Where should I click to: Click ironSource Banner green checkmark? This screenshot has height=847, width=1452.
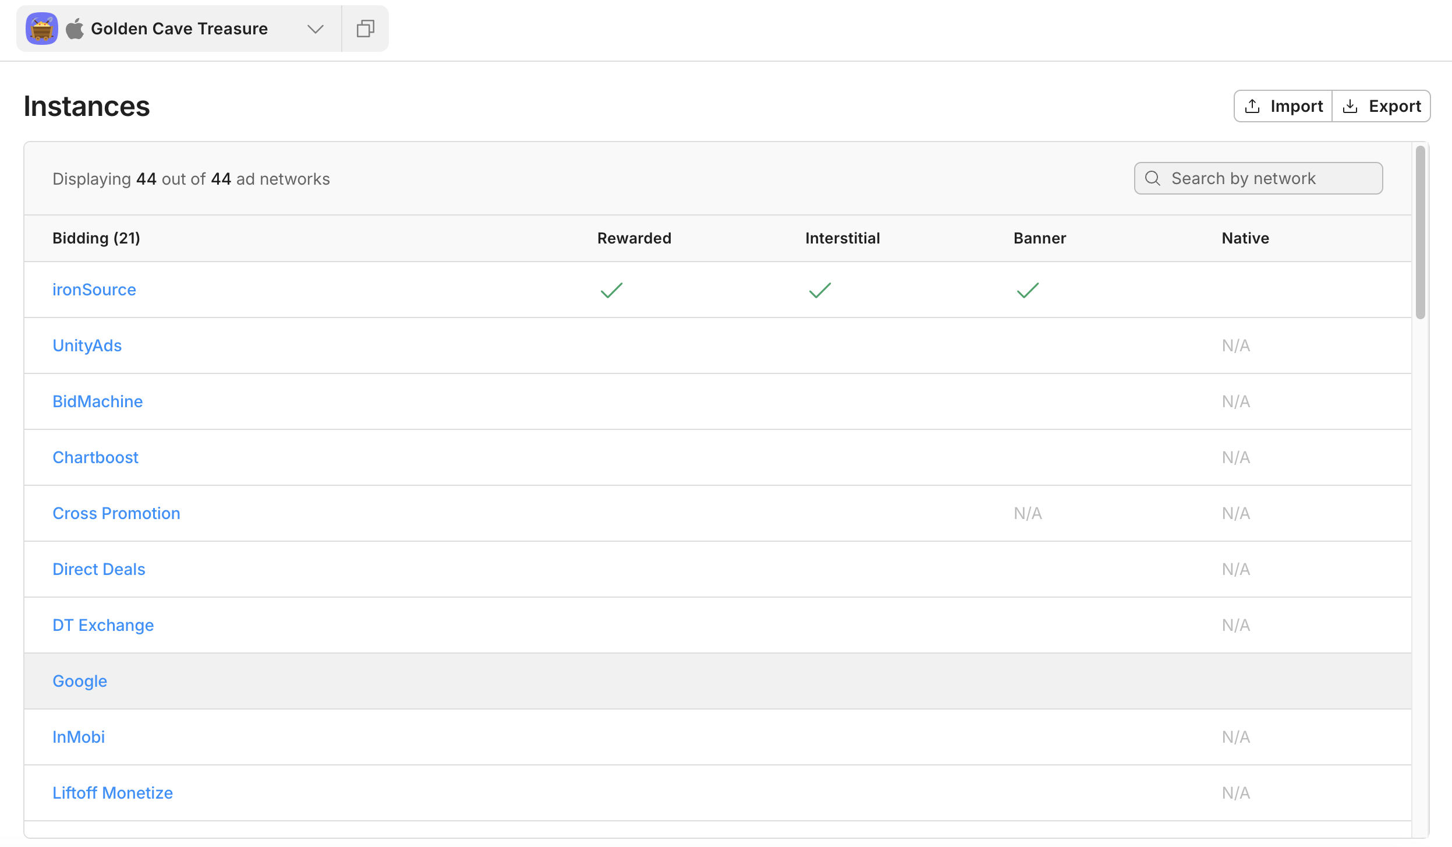pos(1028,290)
